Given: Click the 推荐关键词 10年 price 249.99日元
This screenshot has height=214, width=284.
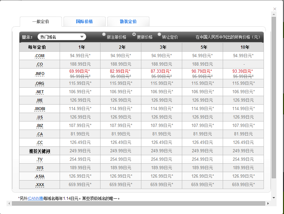Looking at the screenshot, I should pyautogui.click(x=243, y=151).
